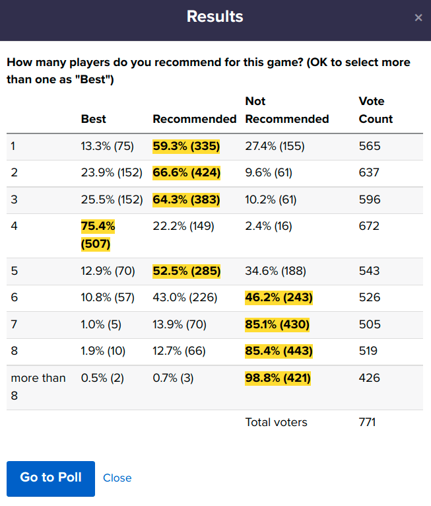Click the 771 total voters value
This screenshot has height=506, width=431.
(x=368, y=422)
